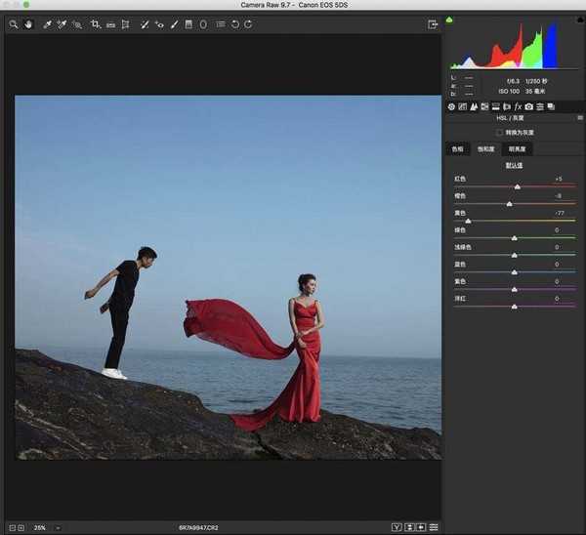Pick the White Balance eyedropper tool
586x535 pixels.
pyautogui.click(x=47, y=23)
